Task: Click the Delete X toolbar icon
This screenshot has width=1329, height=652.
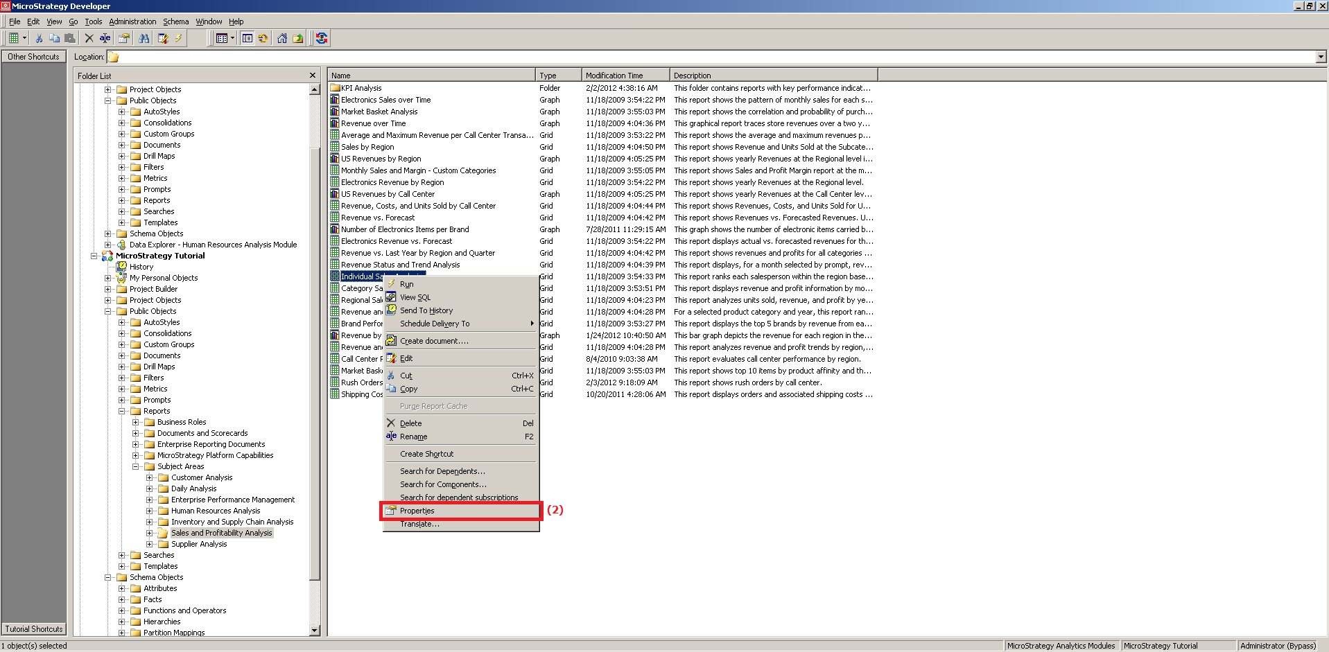Action: (x=89, y=38)
